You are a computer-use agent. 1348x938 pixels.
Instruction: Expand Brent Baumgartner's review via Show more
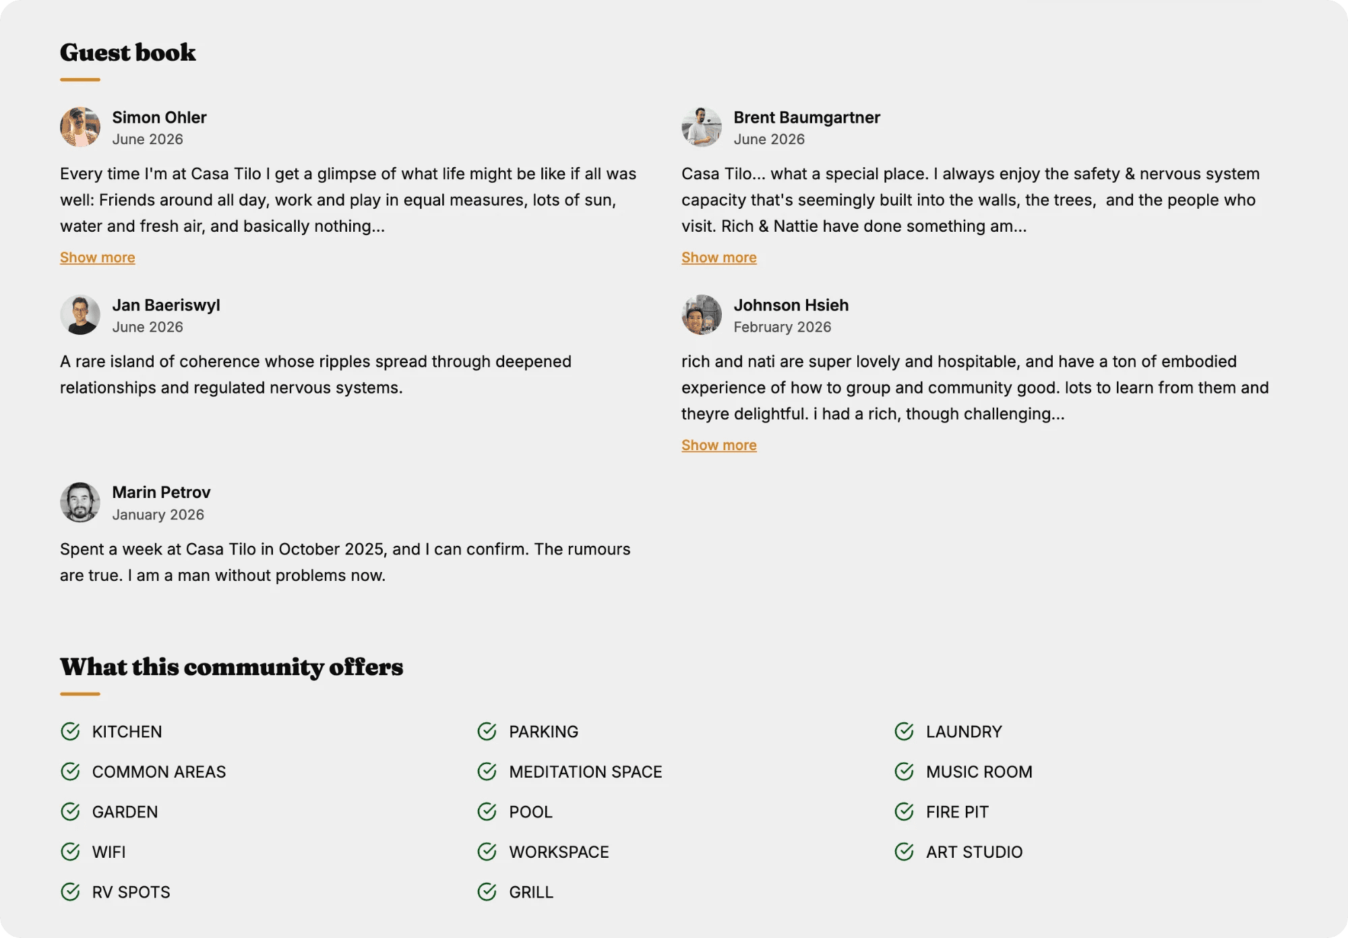pyautogui.click(x=719, y=257)
